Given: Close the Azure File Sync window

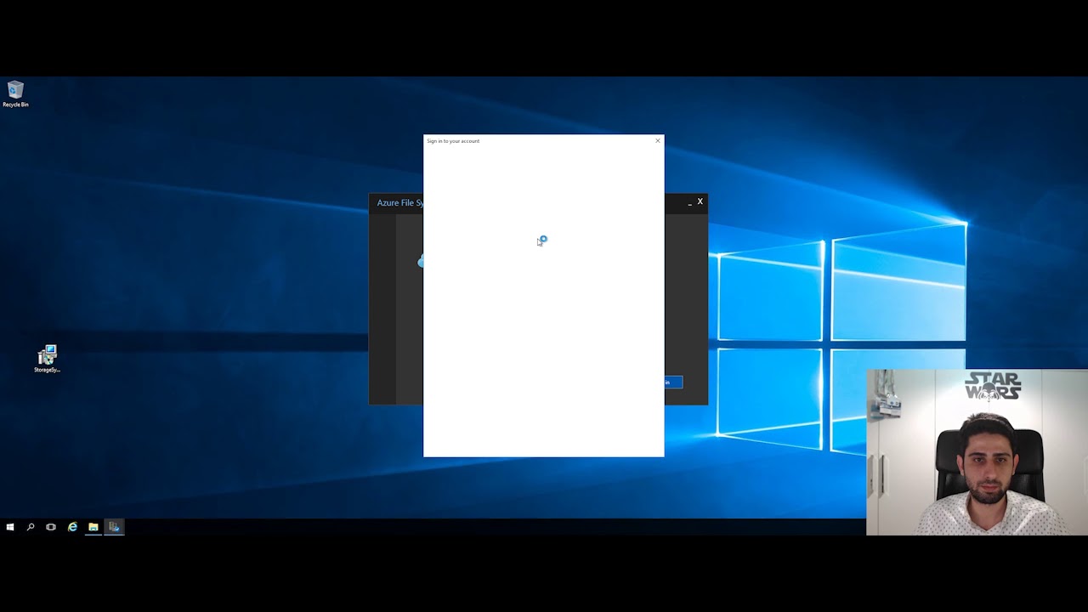Looking at the screenshot, I should [x=700, y=201].
